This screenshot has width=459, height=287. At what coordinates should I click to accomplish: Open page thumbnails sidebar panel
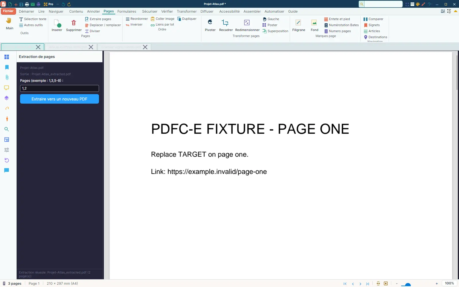click(7, 57)
